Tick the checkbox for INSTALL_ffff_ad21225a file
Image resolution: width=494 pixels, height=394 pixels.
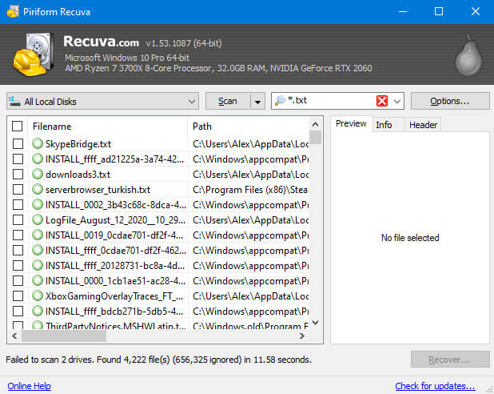click(18, 159)
